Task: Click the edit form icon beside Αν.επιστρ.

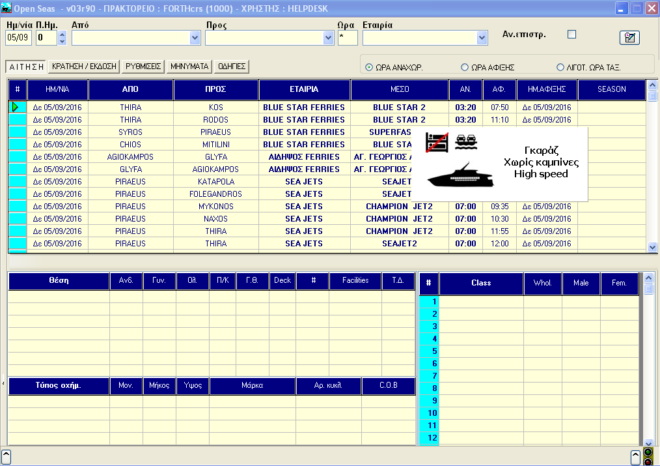Action: click(x=629, y=38)
